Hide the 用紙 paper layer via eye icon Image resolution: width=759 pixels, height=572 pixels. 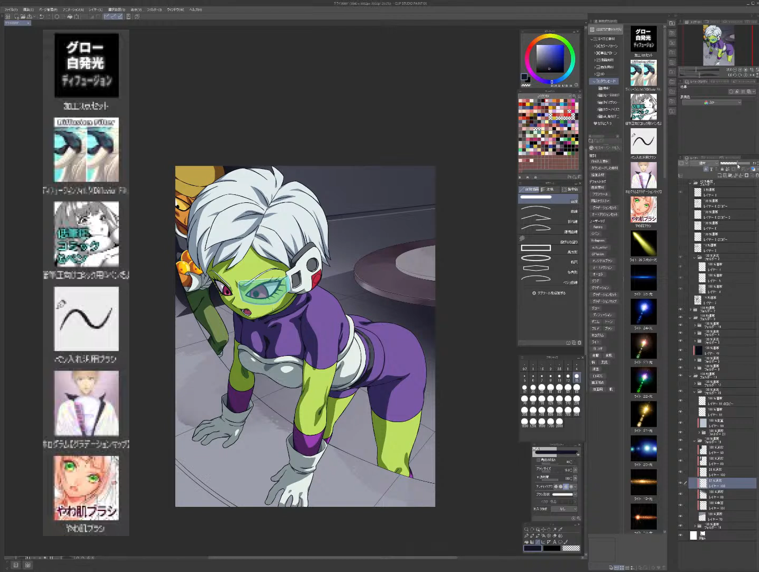(681, 535)
